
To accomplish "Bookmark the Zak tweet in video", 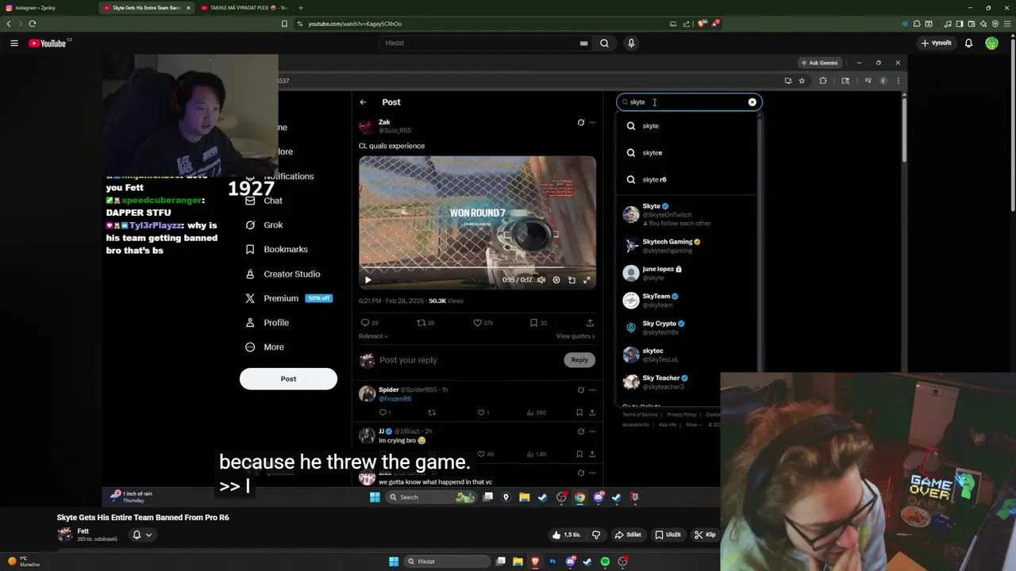I will [x=533, y=323].
